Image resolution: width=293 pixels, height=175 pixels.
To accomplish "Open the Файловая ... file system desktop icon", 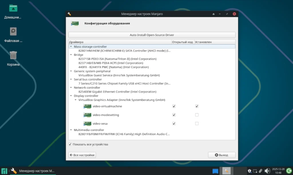I will [13, 31].
